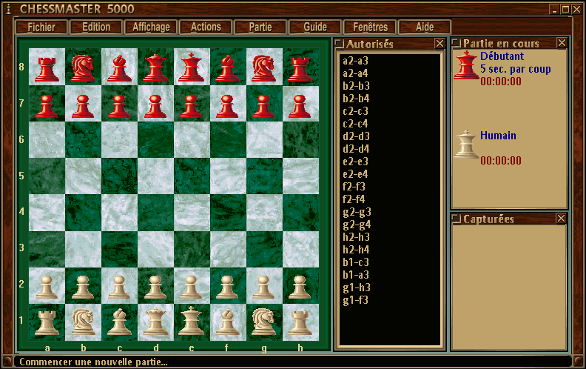Click the red rook on h8
The image size is (586, 369).
[x=300, y=69]
